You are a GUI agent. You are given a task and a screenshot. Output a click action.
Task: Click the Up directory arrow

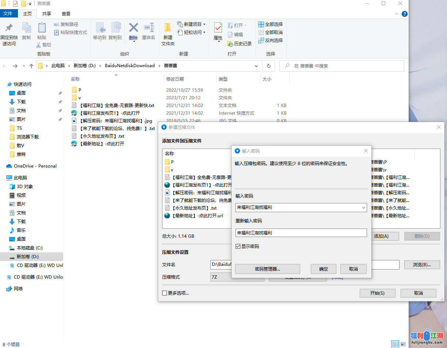[31, 66]
